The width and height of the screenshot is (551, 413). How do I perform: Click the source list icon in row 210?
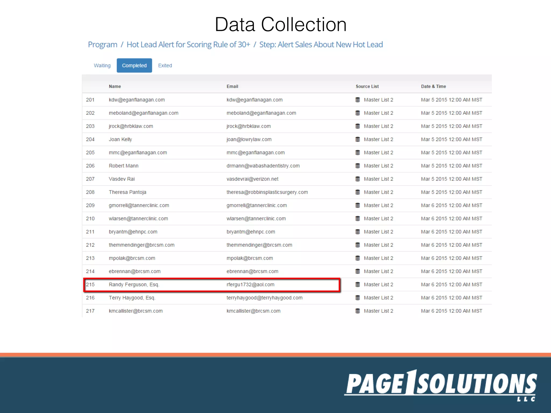tap(358, 218)
